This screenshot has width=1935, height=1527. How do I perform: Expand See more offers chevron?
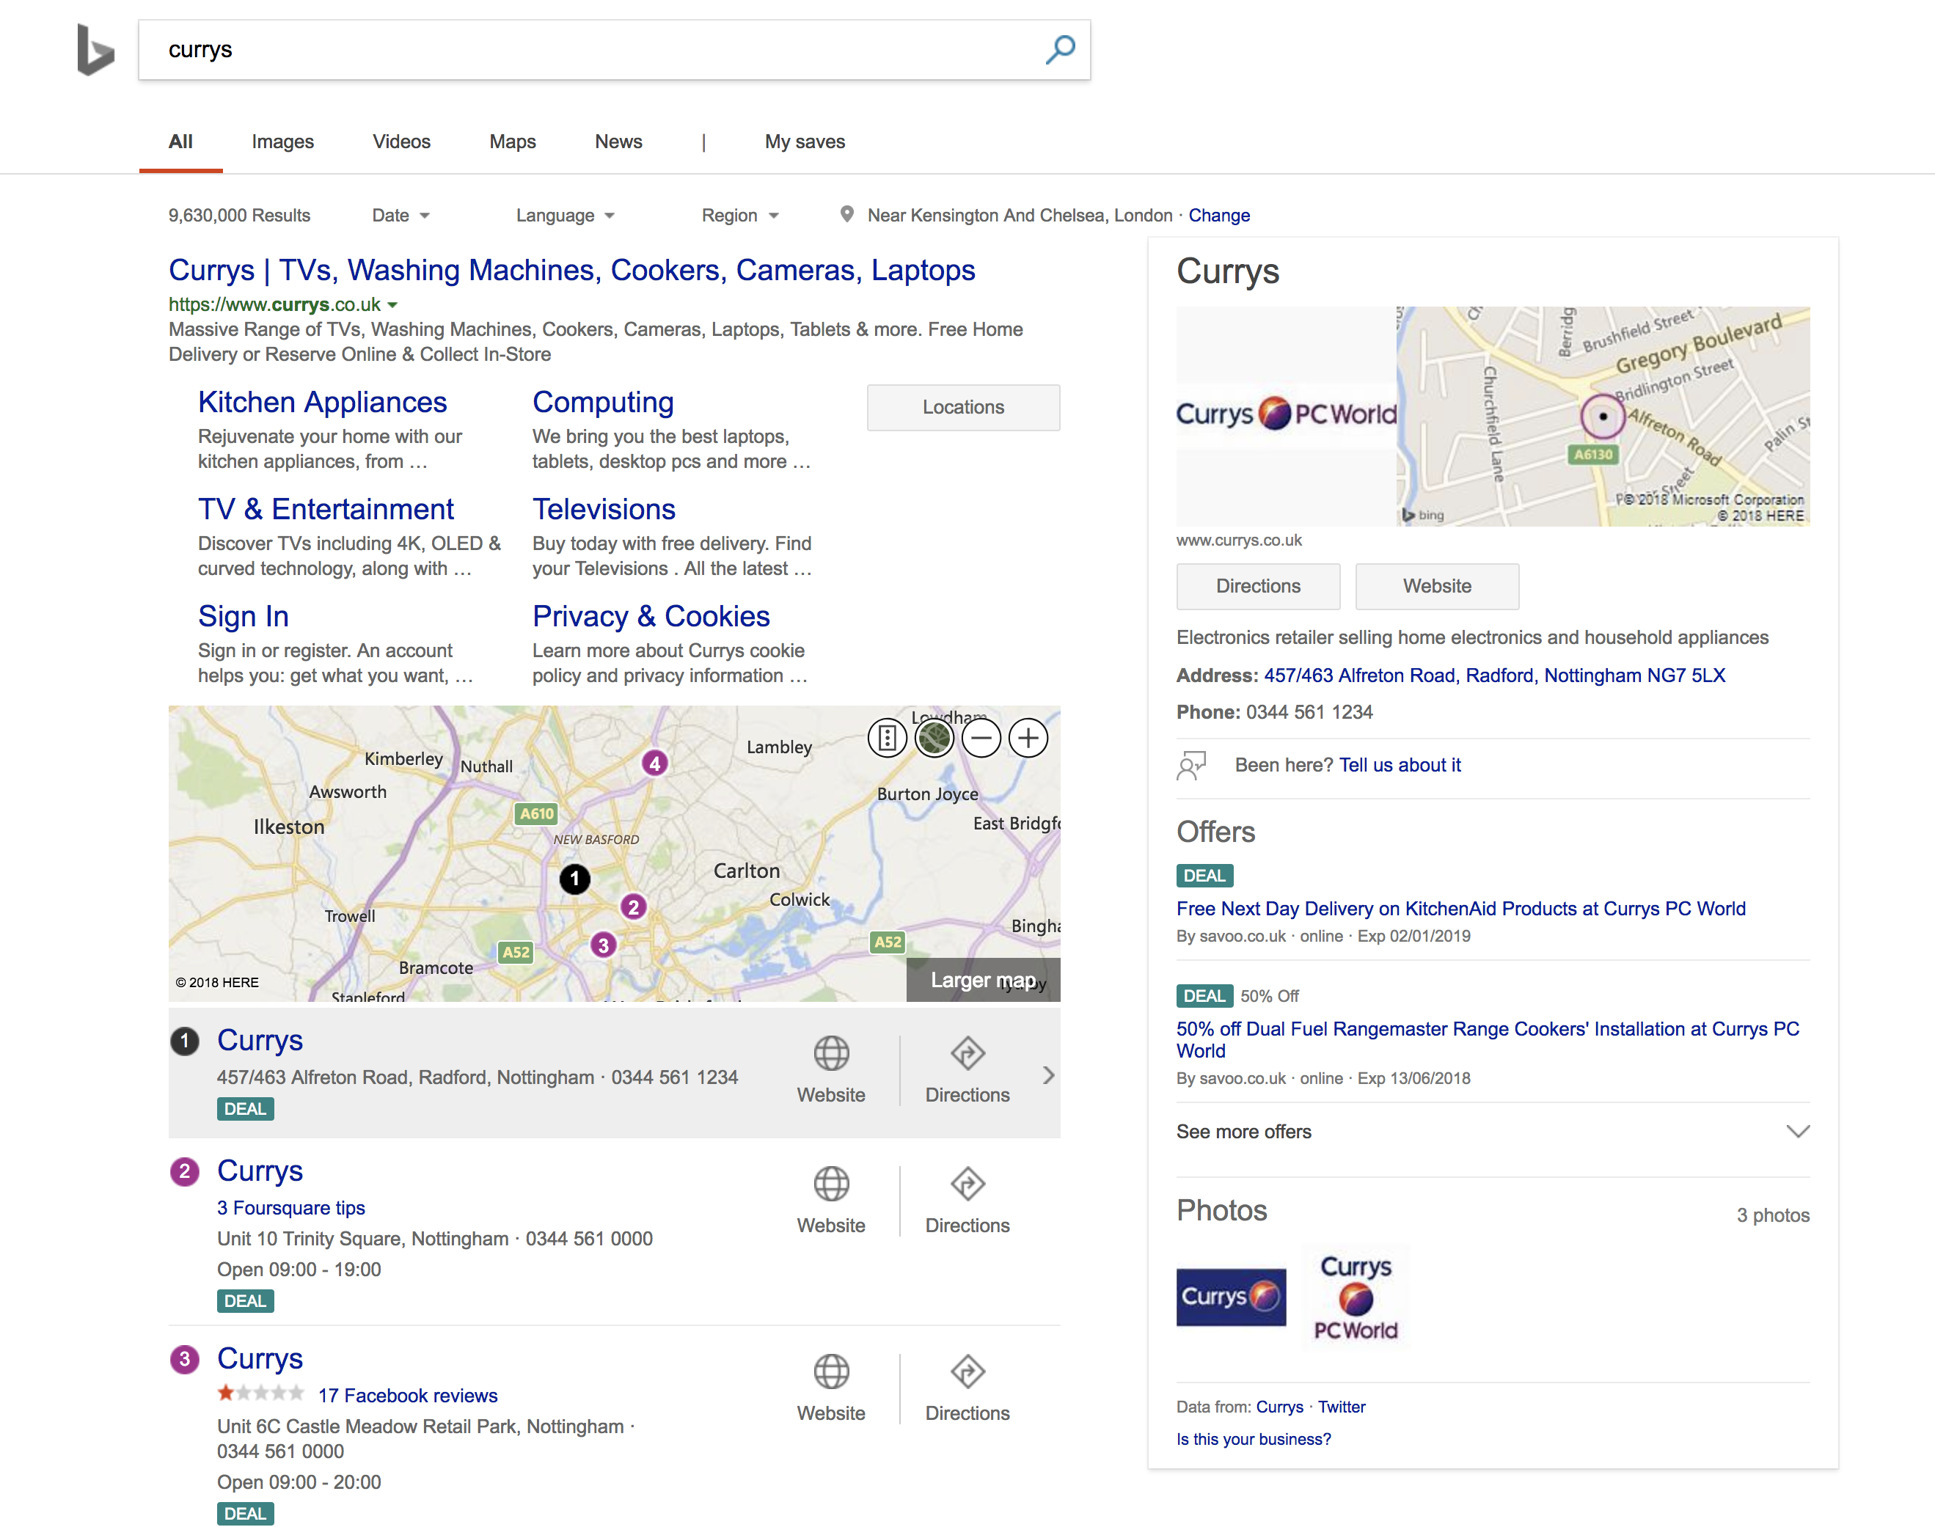click(1797, 1132)
